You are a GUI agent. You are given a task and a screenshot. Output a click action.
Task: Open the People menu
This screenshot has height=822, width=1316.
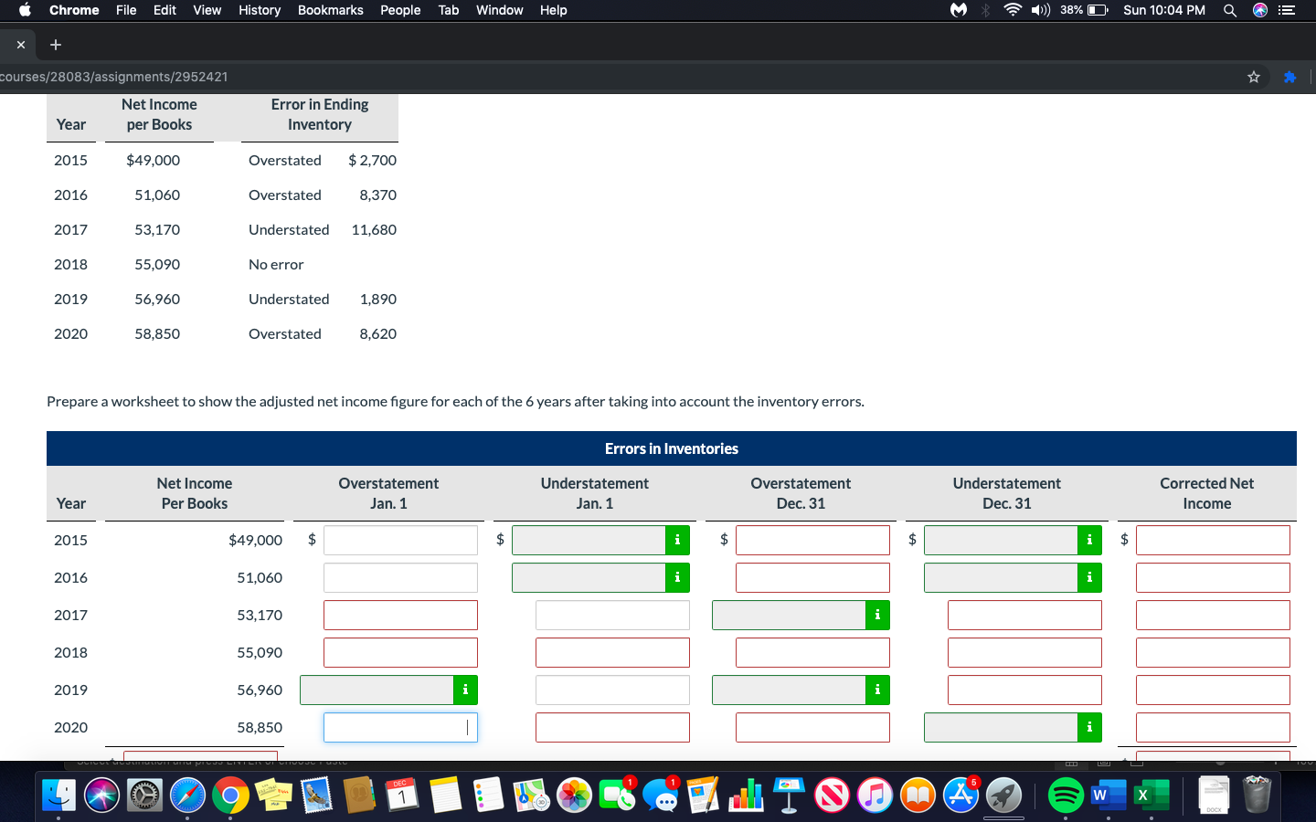click(x=400, y=10)
